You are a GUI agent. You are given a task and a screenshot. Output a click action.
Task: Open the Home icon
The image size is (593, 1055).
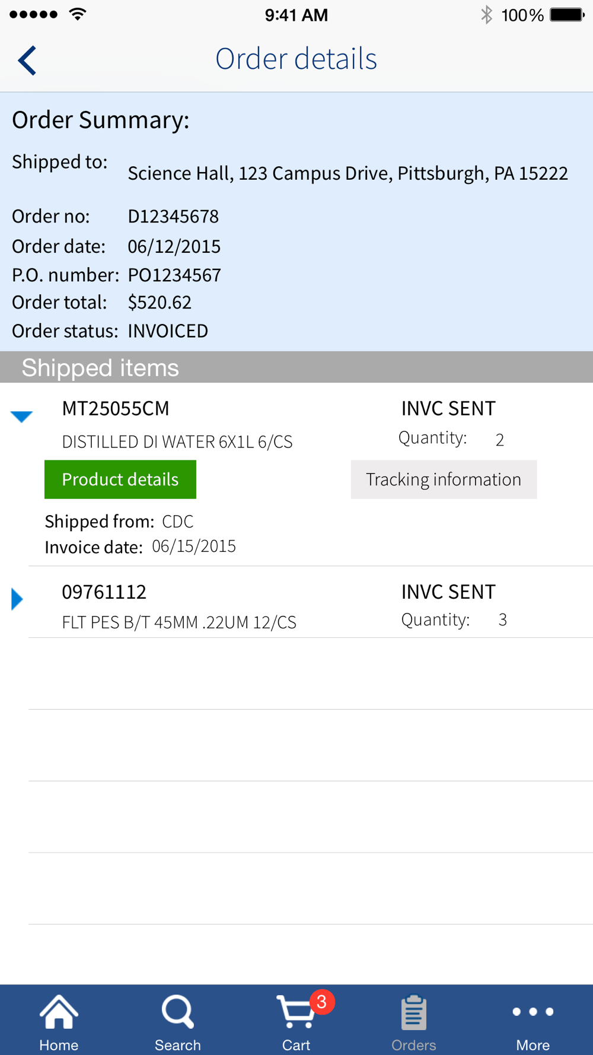pos(59,1011)
